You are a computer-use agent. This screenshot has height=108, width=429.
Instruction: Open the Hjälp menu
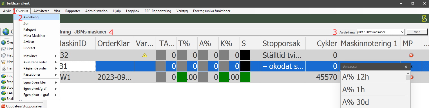click(x=117, y=11)
